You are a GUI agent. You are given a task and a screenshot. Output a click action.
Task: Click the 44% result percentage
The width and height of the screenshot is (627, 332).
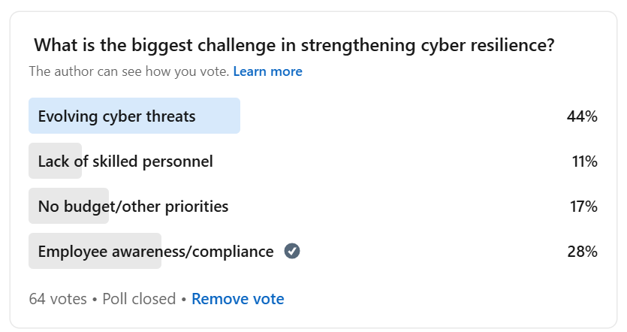click(582, 116)
